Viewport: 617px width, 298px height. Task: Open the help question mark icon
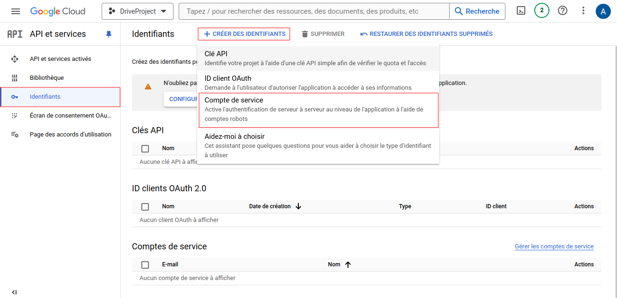click(563, 10)
